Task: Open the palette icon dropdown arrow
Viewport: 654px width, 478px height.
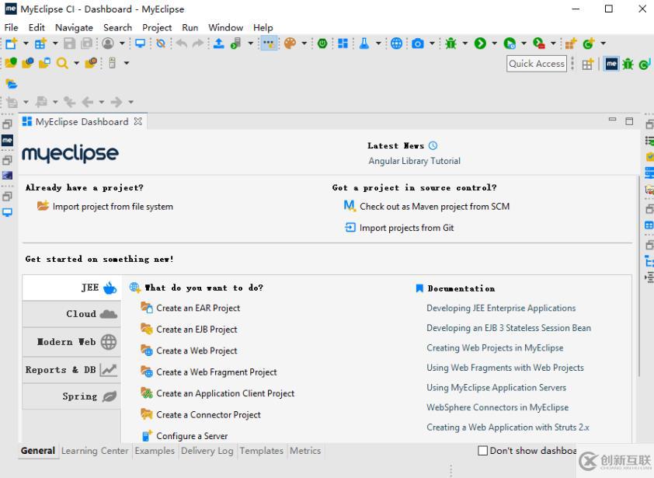Action: pos(304,44)
